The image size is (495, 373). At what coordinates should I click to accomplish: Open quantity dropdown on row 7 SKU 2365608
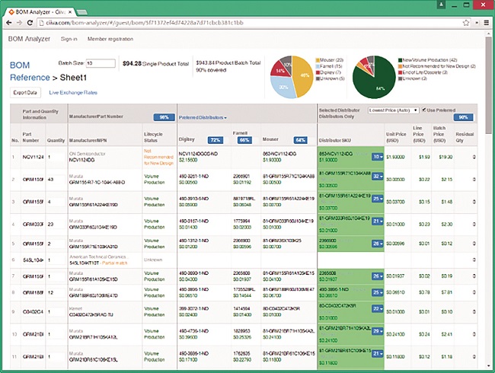tap(378, 276)
